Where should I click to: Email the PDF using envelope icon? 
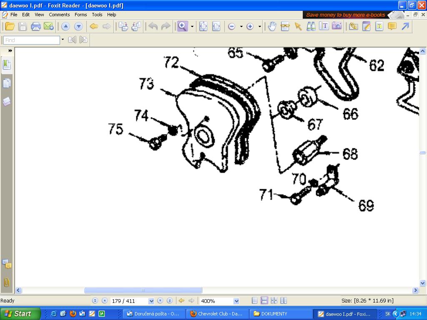click(x=49, y=26)
